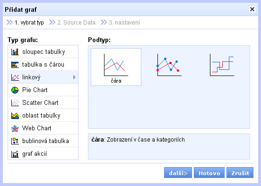Select the Scatter Chart icon
This screenshot has width=261, height=186.
click(x=15, y=103)
